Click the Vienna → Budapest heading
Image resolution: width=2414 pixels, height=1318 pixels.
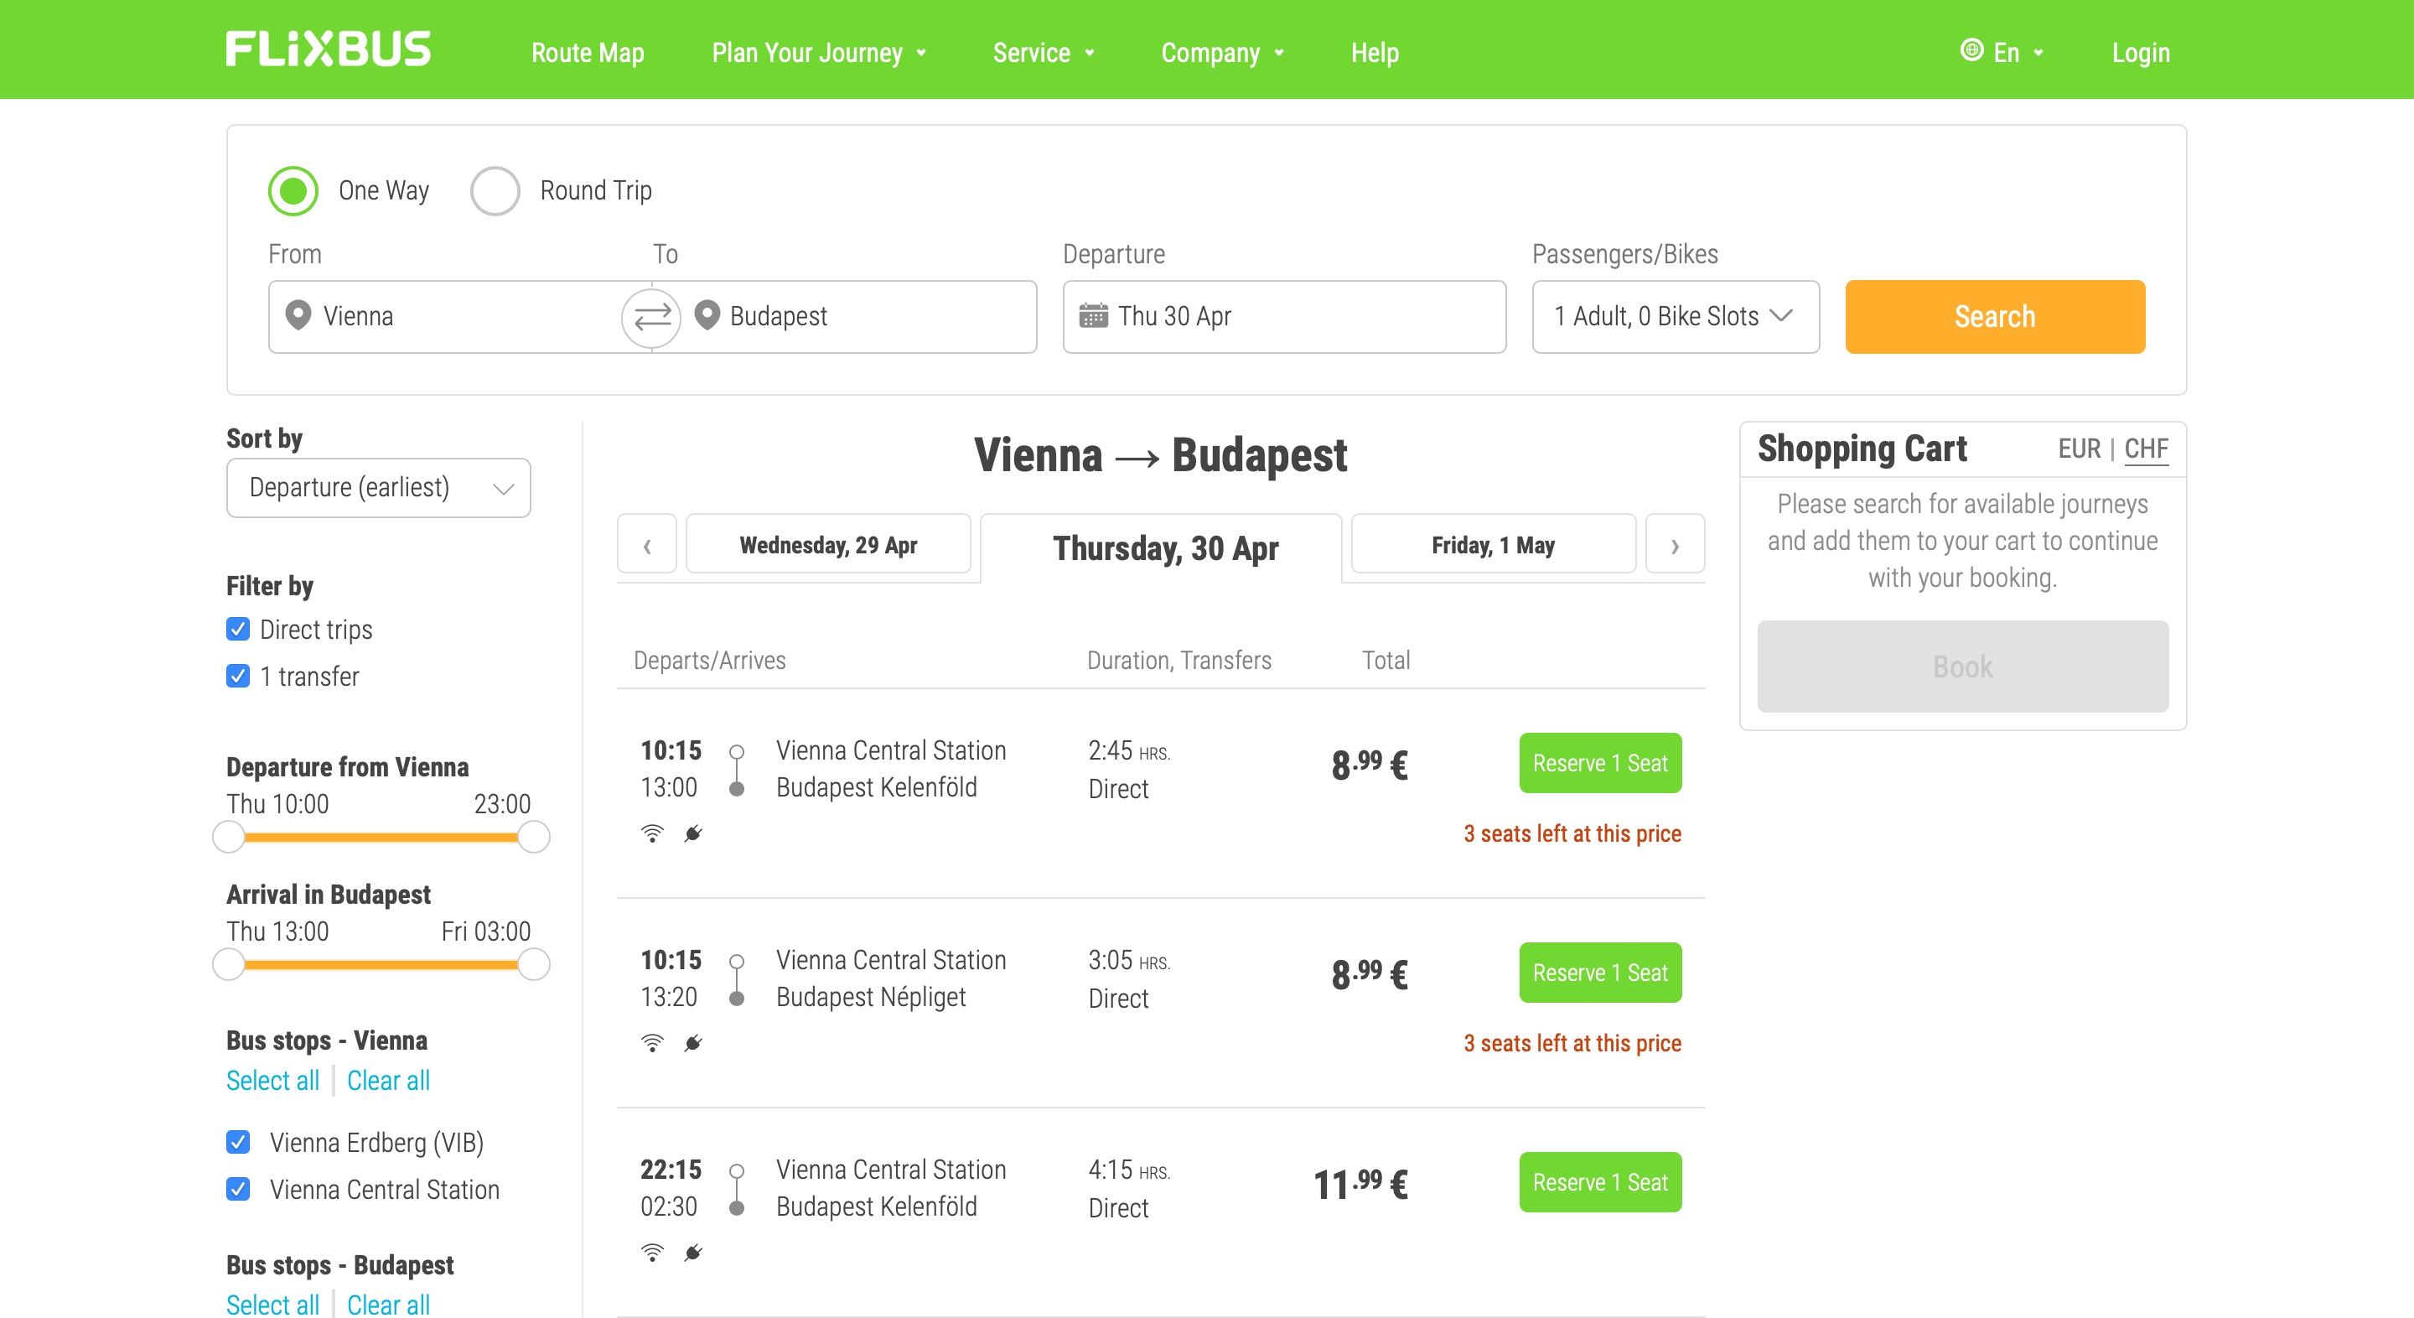pos(1160,454)
